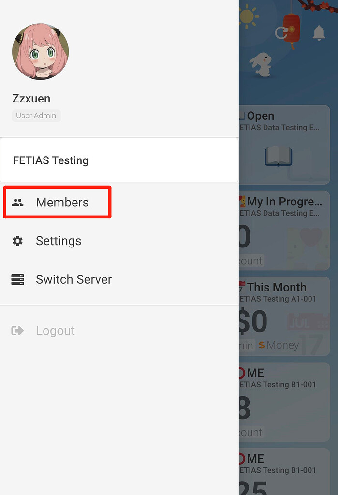Tap the Money dollar icon on This Month card
The image size is (338, 495).
[x=261, y=345]
